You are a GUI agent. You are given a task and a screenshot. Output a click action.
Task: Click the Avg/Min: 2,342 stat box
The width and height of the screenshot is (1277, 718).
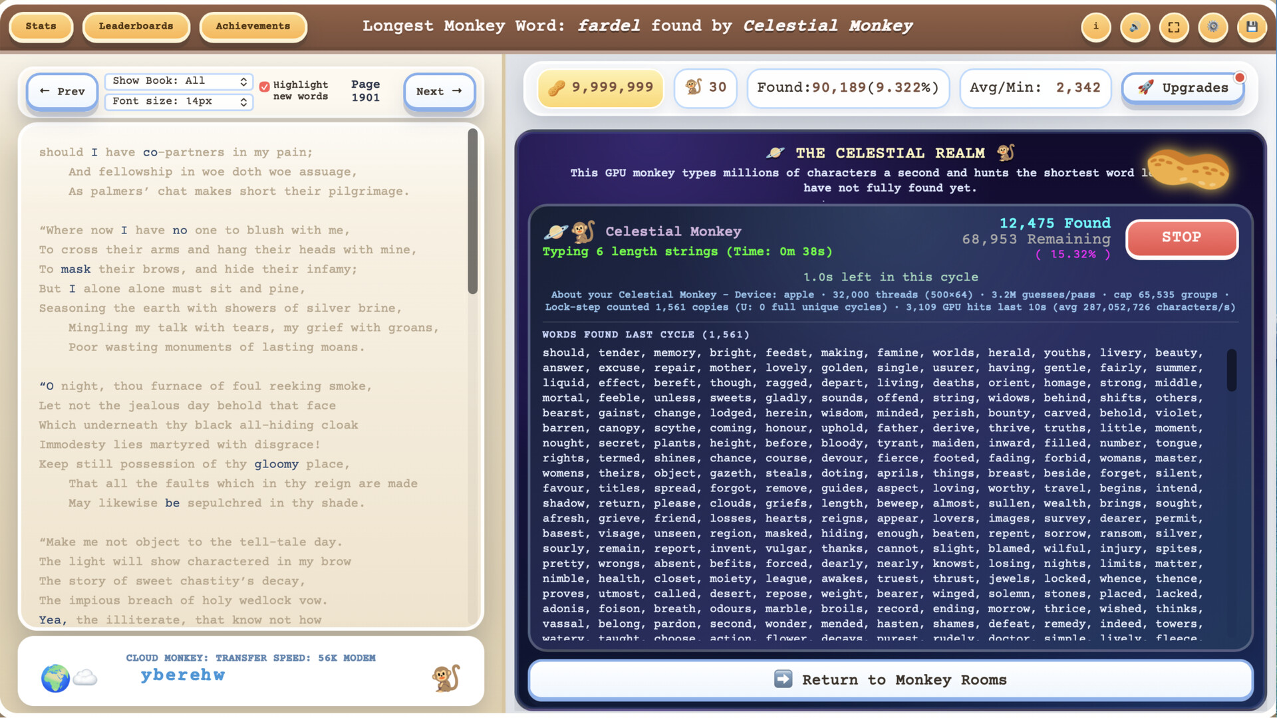coord(1035,88)
